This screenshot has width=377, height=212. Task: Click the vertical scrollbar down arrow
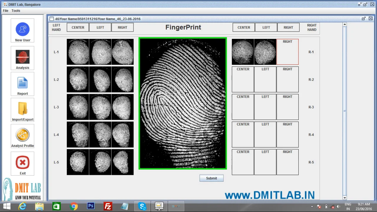tap(345, 198)
